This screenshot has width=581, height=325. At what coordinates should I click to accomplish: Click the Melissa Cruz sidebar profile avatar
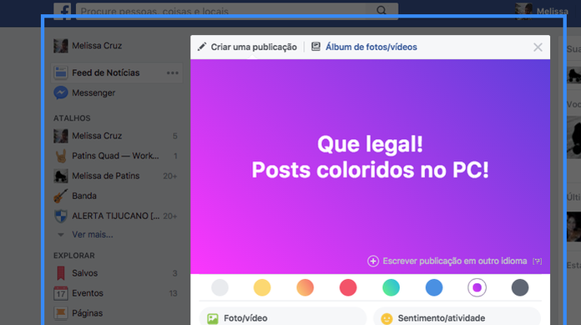61,46
